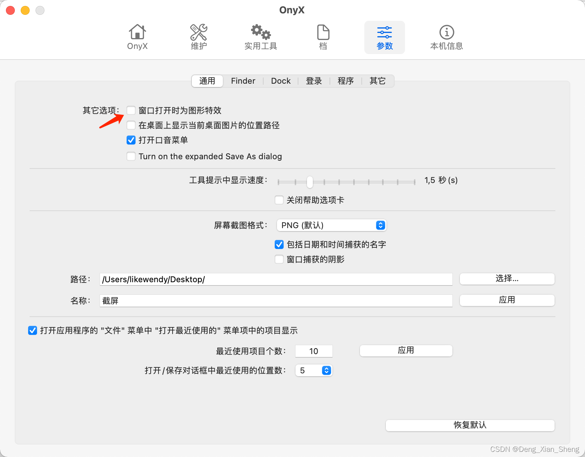Click the 最近使用项目个数: label
The width and height of the screenshot is (585, 457).
point(251,351)
